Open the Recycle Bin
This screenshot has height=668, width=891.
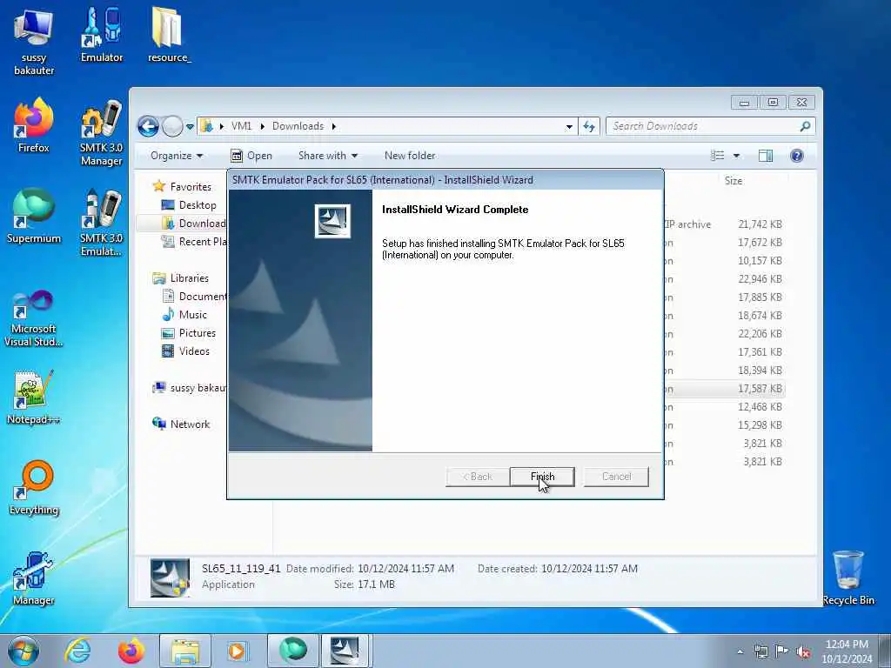click(847, 578)
